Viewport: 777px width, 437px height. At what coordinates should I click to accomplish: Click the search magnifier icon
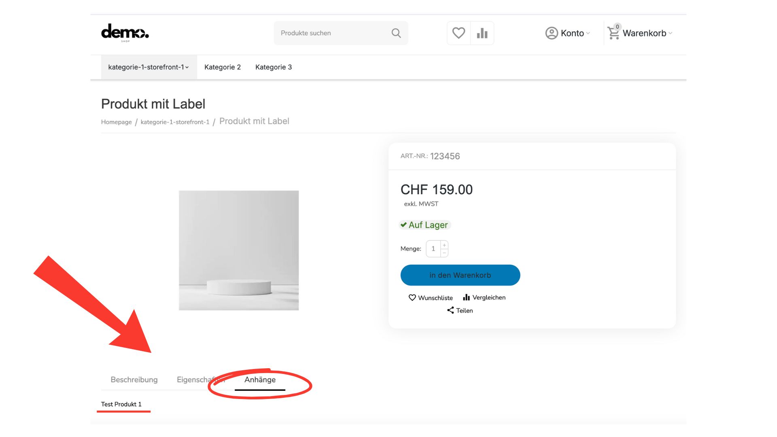pos(396,33)
